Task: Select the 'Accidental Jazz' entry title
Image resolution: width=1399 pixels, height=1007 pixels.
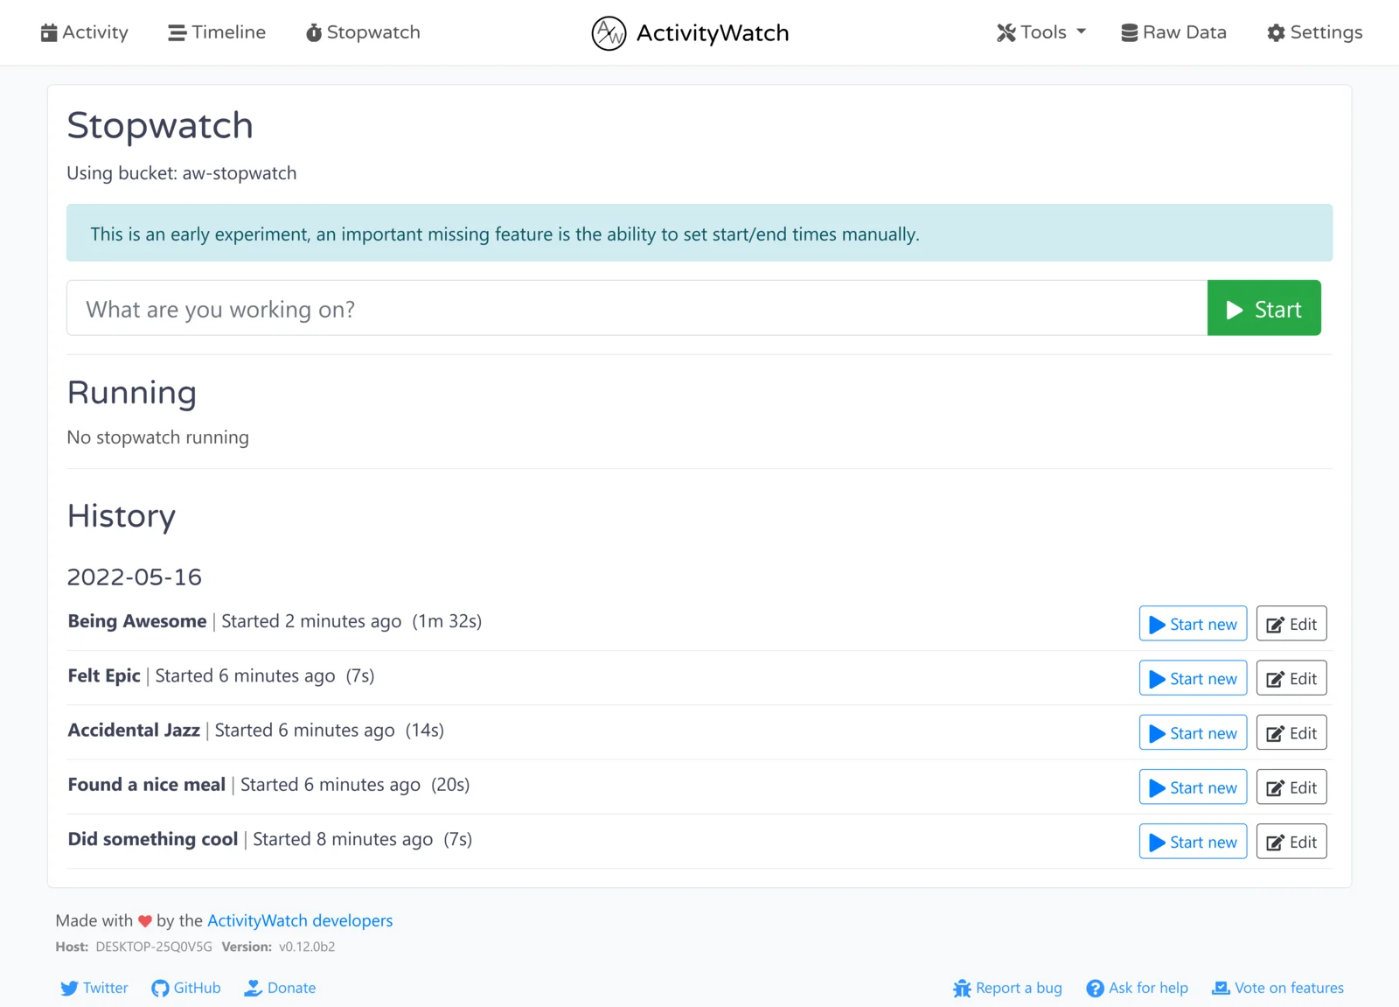Action: pyautogui.click(x=134, y=730)
